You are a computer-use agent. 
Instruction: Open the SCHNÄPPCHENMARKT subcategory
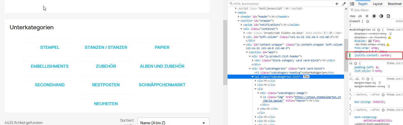(162, 85)
